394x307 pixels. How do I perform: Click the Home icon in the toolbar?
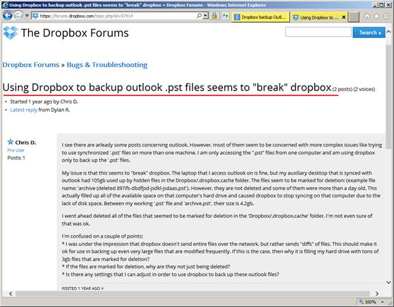point(367,16)
